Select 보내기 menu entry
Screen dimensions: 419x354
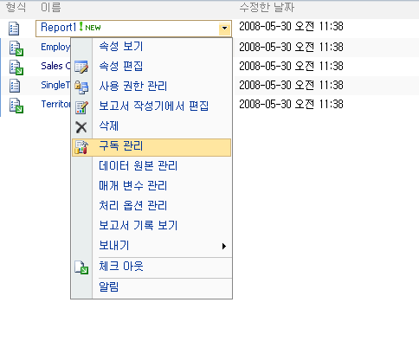click(x=151, y=246)
